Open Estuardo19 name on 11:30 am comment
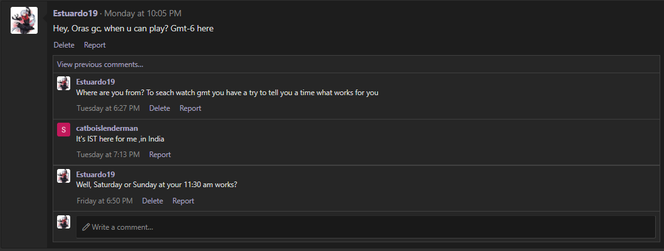 click(95, 175)
